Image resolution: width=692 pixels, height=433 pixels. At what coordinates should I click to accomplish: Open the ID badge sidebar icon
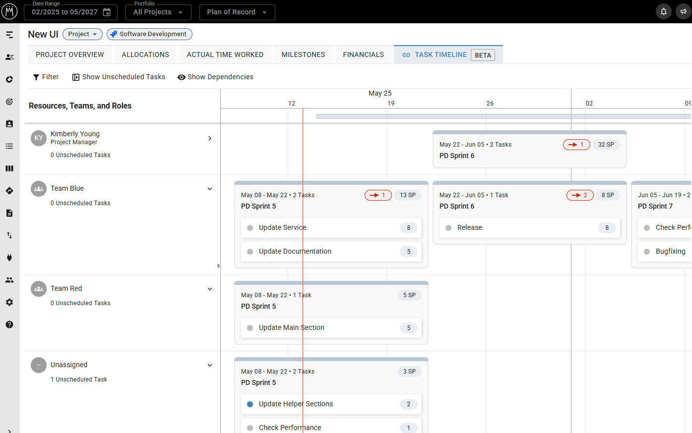point(9,124)
